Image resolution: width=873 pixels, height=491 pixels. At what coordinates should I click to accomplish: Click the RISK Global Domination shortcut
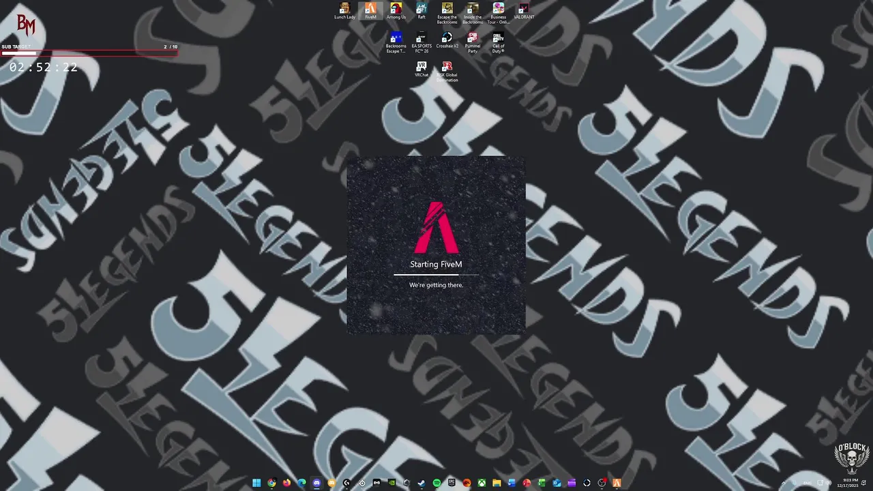(x=447, y=72)
